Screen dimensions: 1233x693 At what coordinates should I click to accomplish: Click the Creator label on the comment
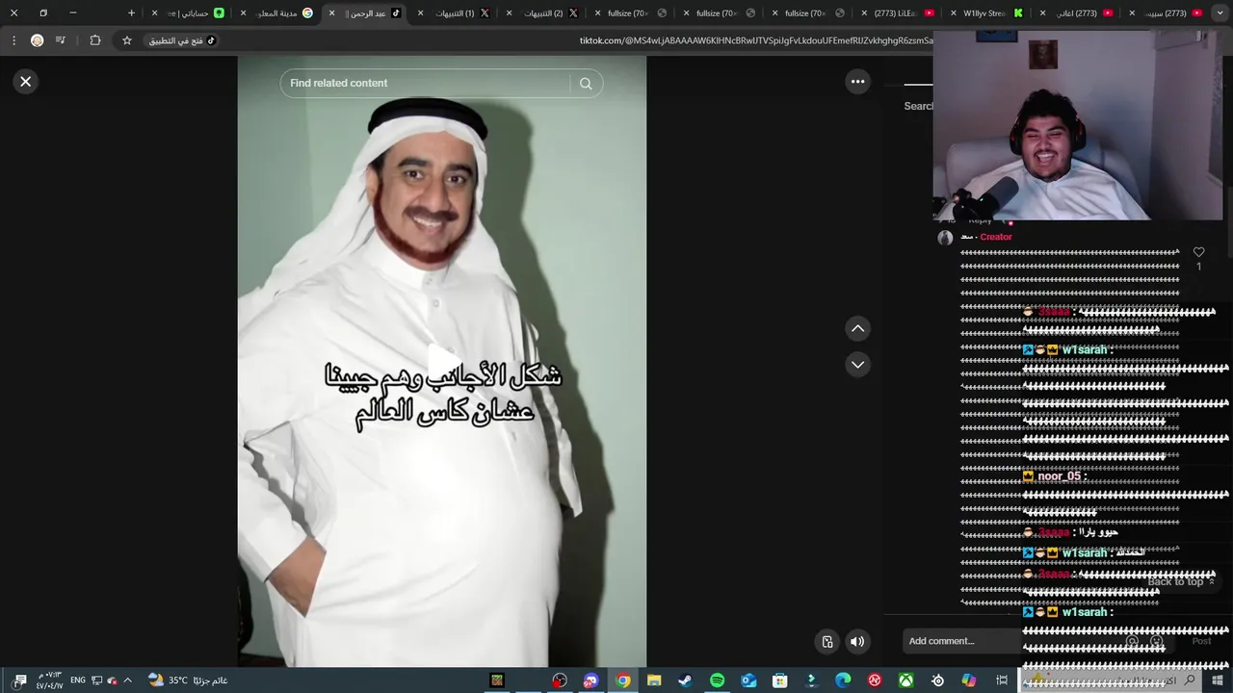pyautogui.click(x=996, y=237)
